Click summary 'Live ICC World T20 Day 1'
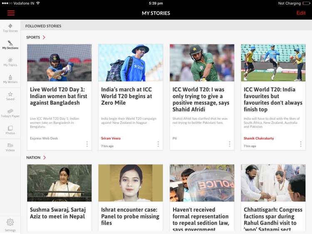Screen dimensions: 312x234 click(x=54, y=123)
